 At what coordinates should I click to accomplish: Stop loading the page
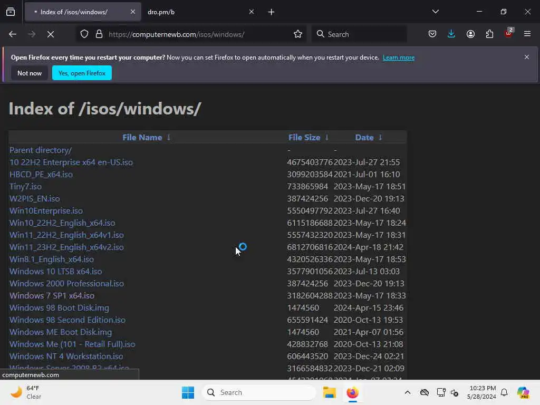(x=51, y=34)
